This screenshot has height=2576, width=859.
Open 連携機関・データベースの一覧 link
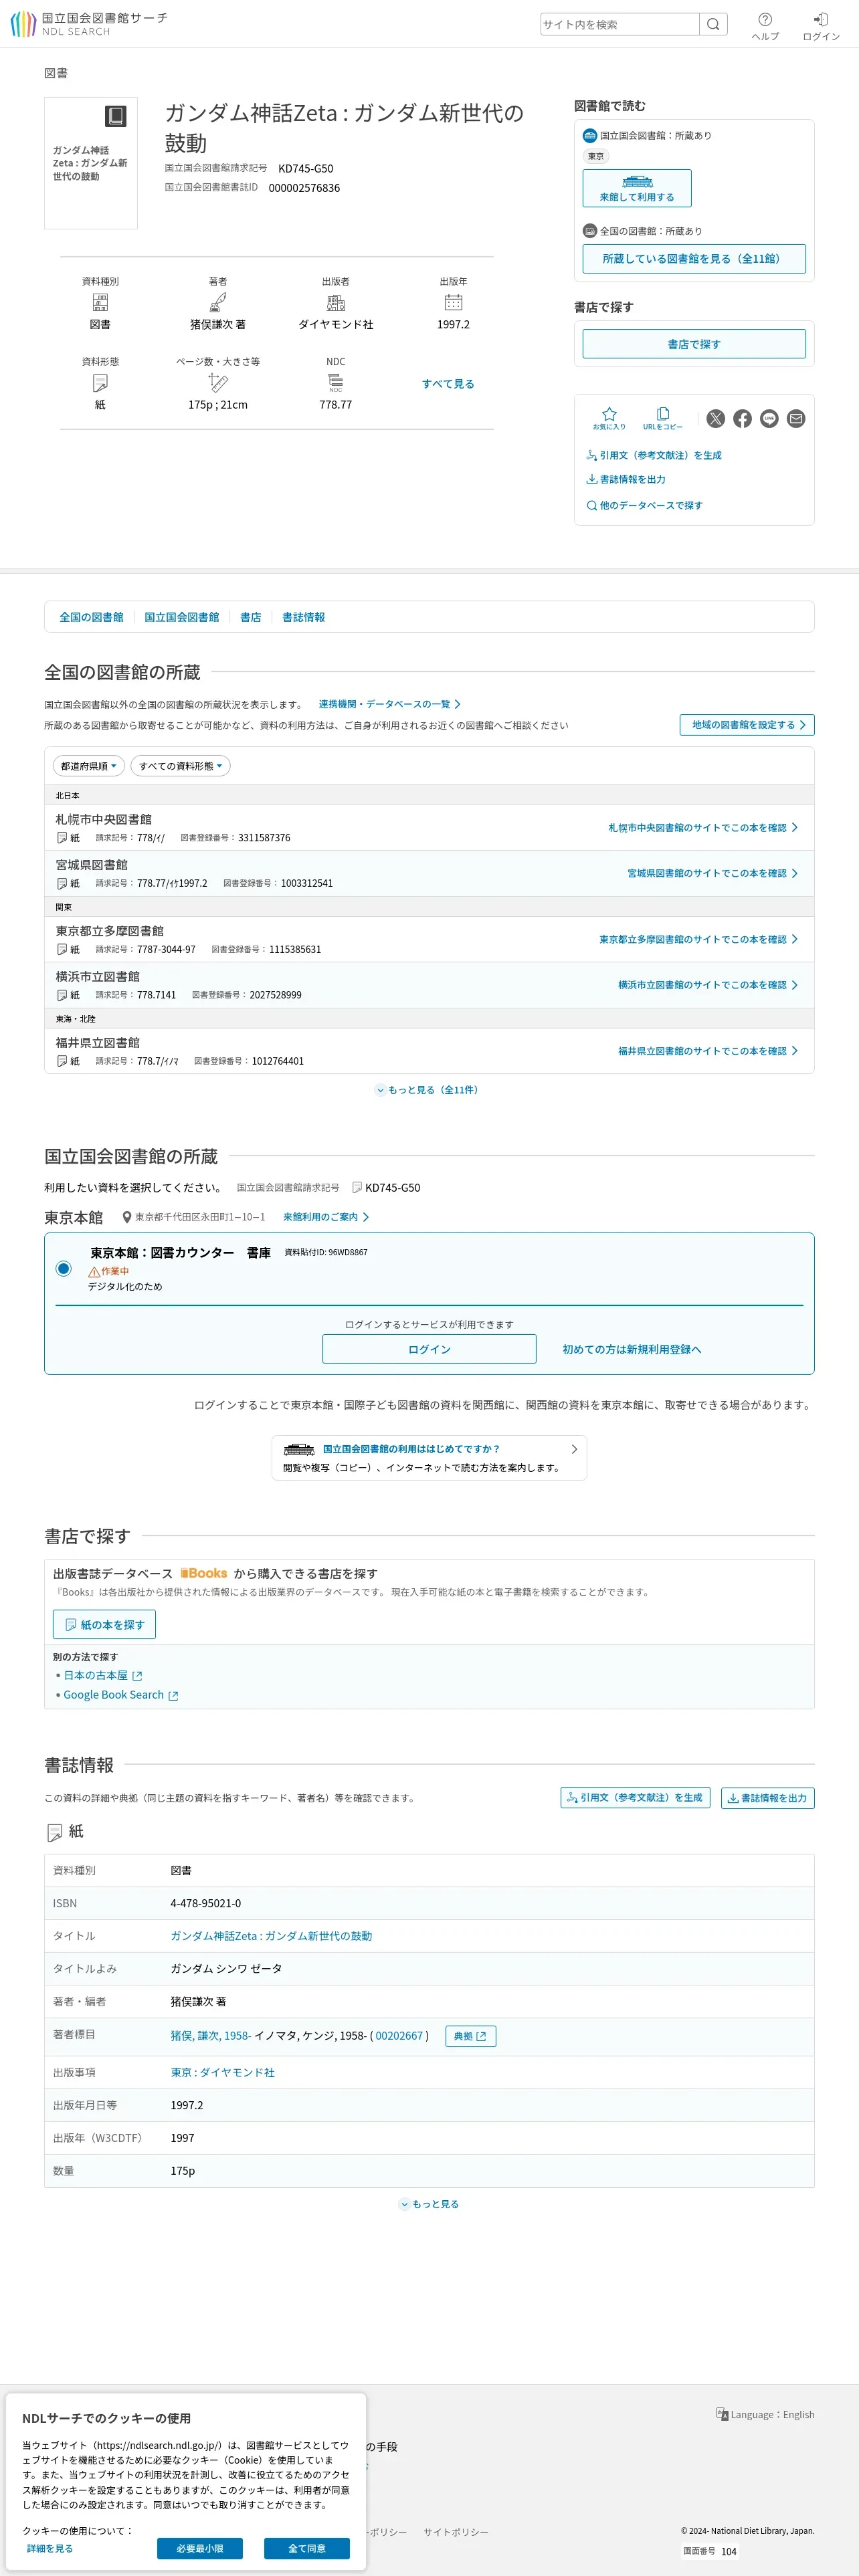390,704
